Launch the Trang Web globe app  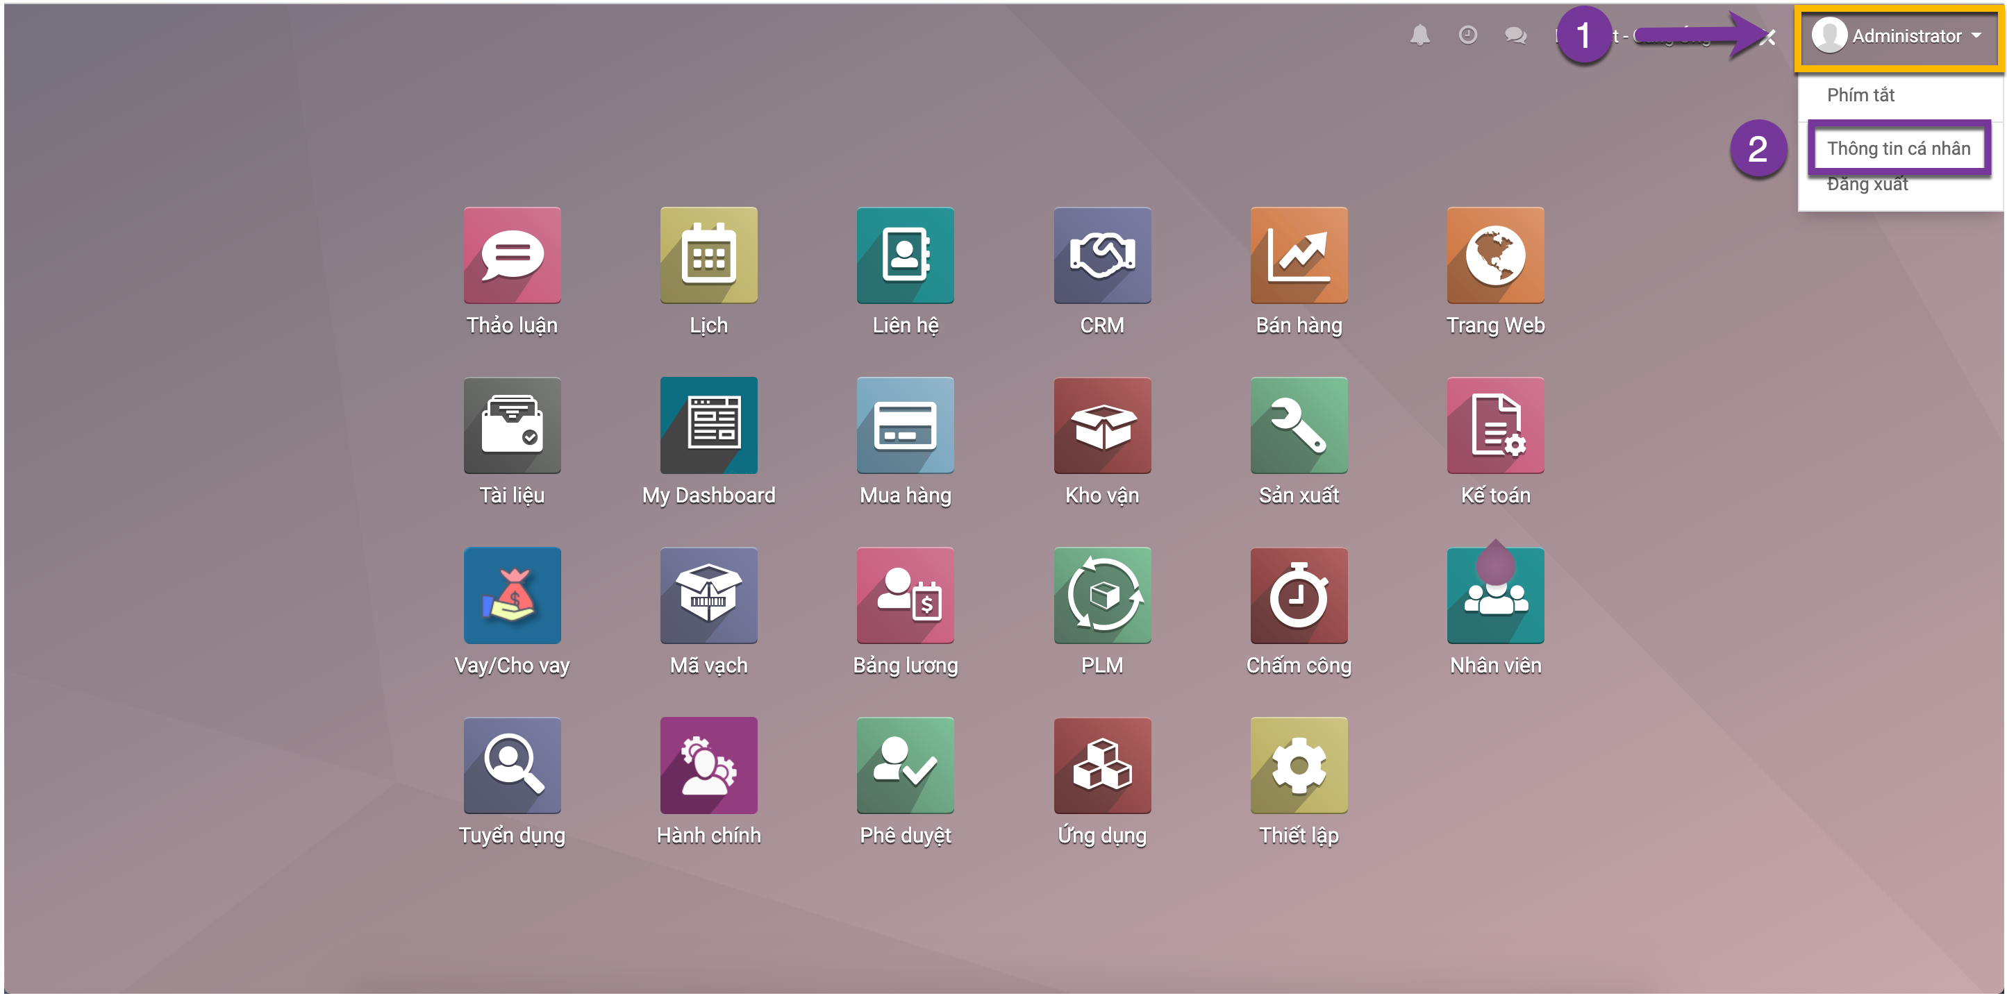(1495, 255)
